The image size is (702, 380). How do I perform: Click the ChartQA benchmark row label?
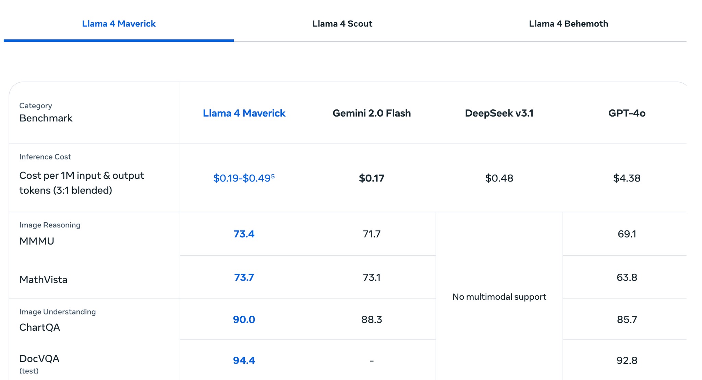(x=40, y=327)
